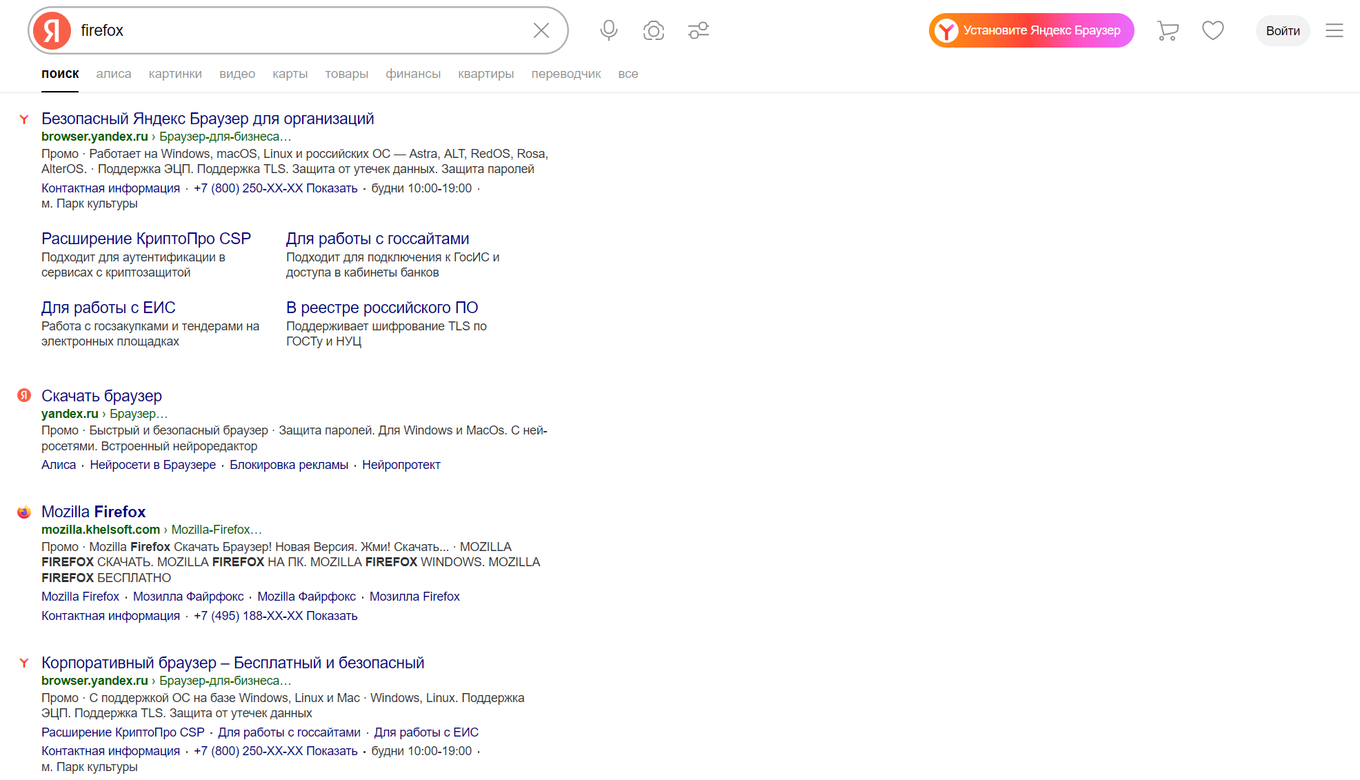Open the переводчик tab

pos(566,74)
